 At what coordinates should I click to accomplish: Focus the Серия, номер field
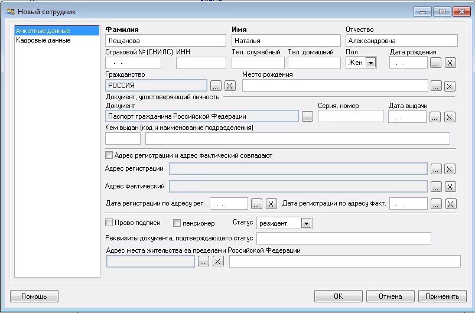point(350,116)
